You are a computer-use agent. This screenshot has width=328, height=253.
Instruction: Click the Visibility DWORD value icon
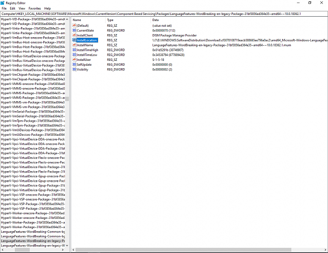pos(74,69)
